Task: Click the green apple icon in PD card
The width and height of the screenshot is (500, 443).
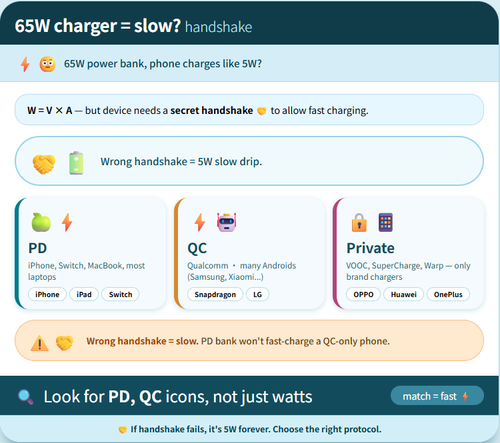Action: click(x=41, y=222)
